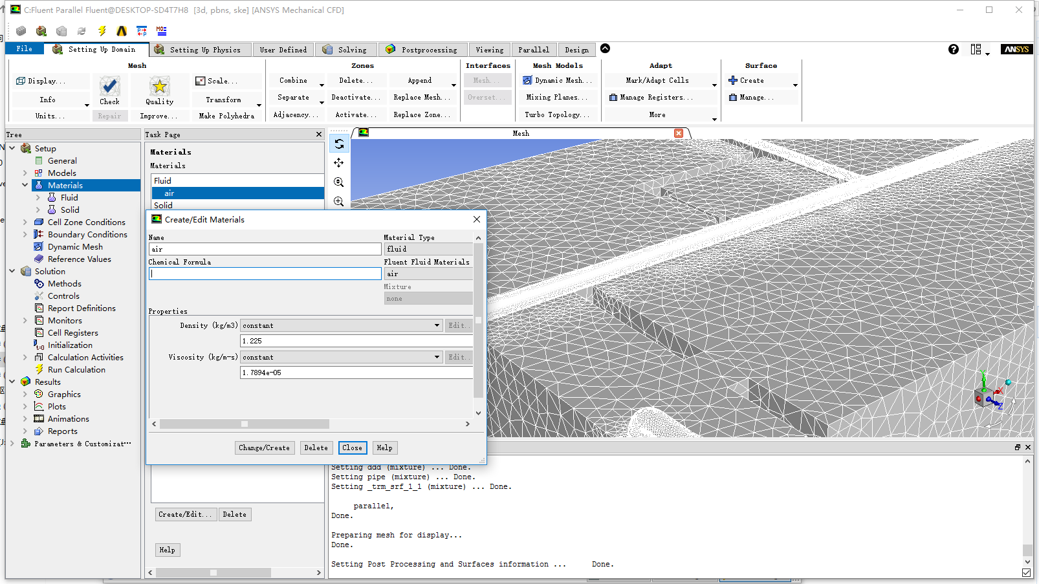Collapse the ribbon with the up arrow
Screen dimensions: 1039x584
coord(606,49)
